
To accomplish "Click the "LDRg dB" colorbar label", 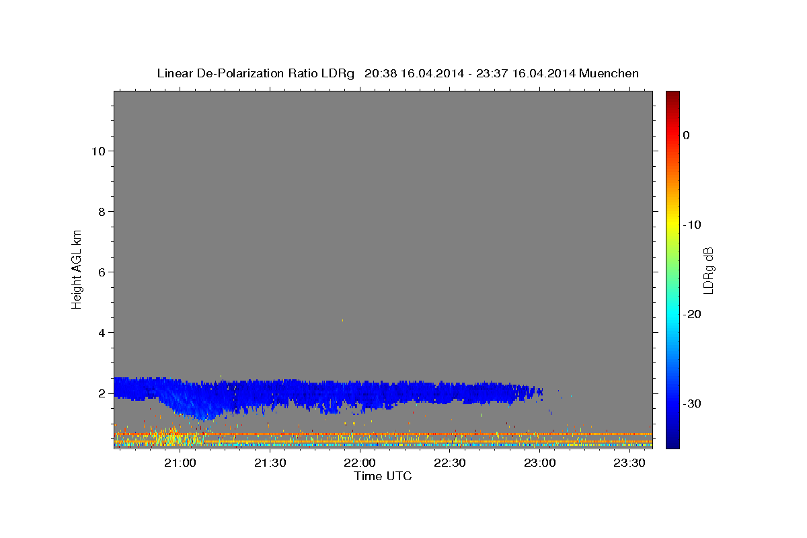I will click(708, 270).
